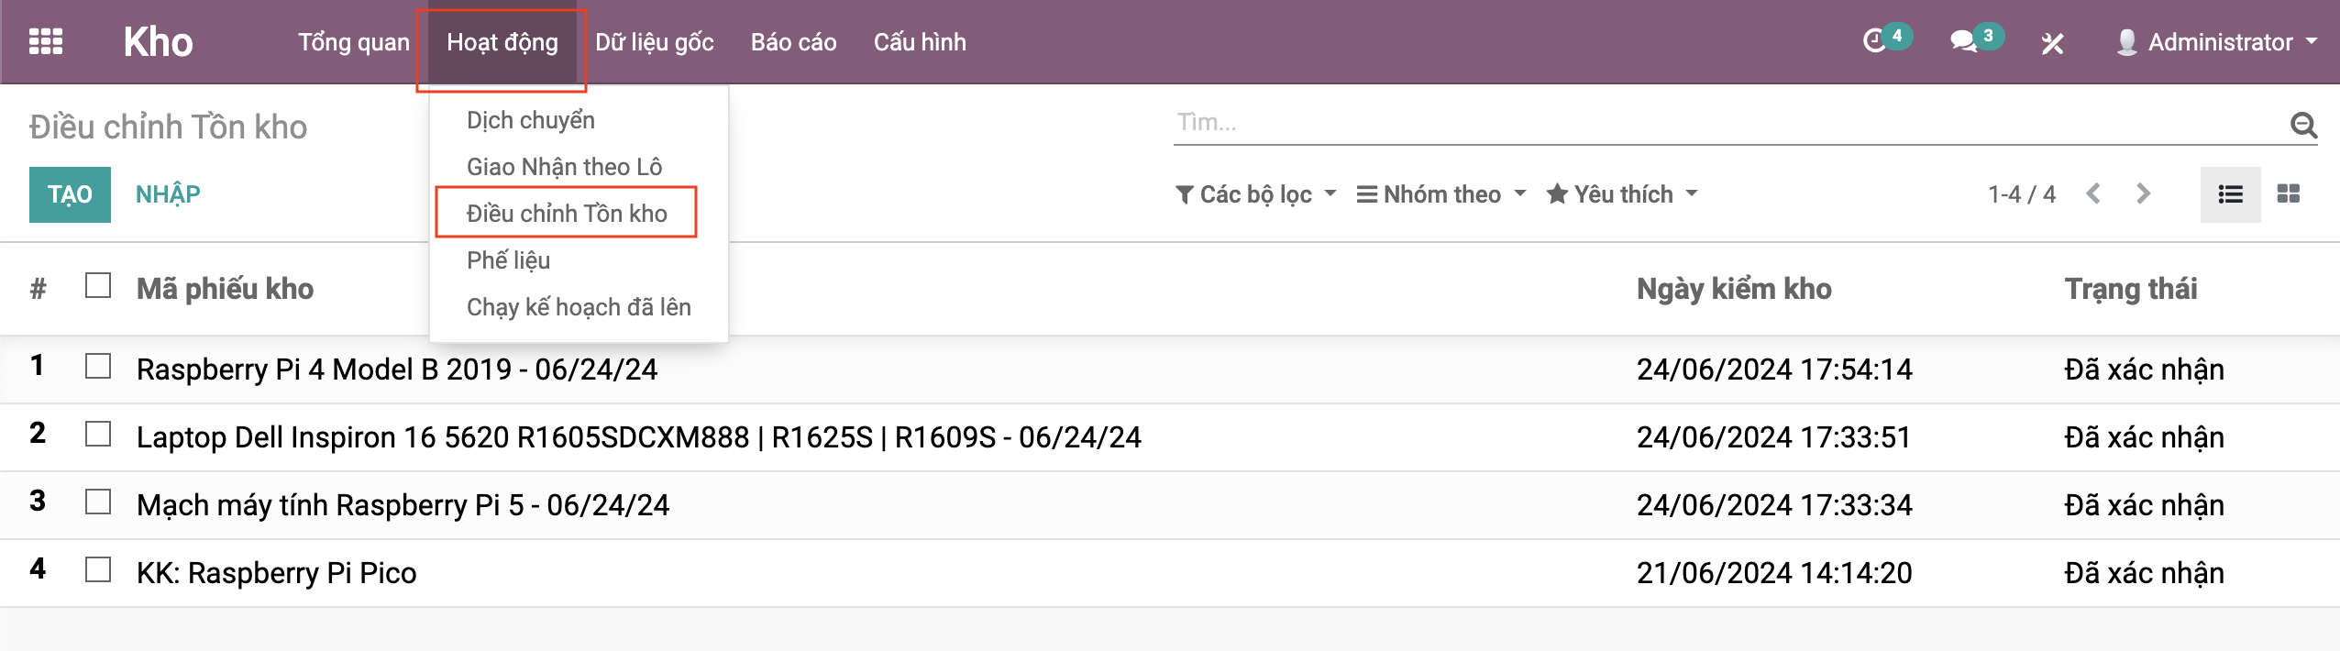This screenshot has width=2340, height=651.
Task: Click the TẠO button
Action: tap(70, 194)
